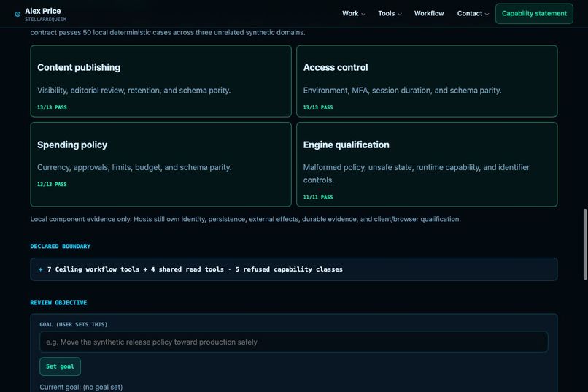Click the Work menu chevron
Viewport: 588px width, 392px height.
[363, 15]
